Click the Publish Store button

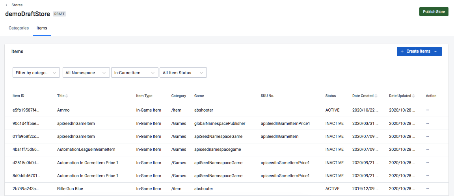pos(434,12)
